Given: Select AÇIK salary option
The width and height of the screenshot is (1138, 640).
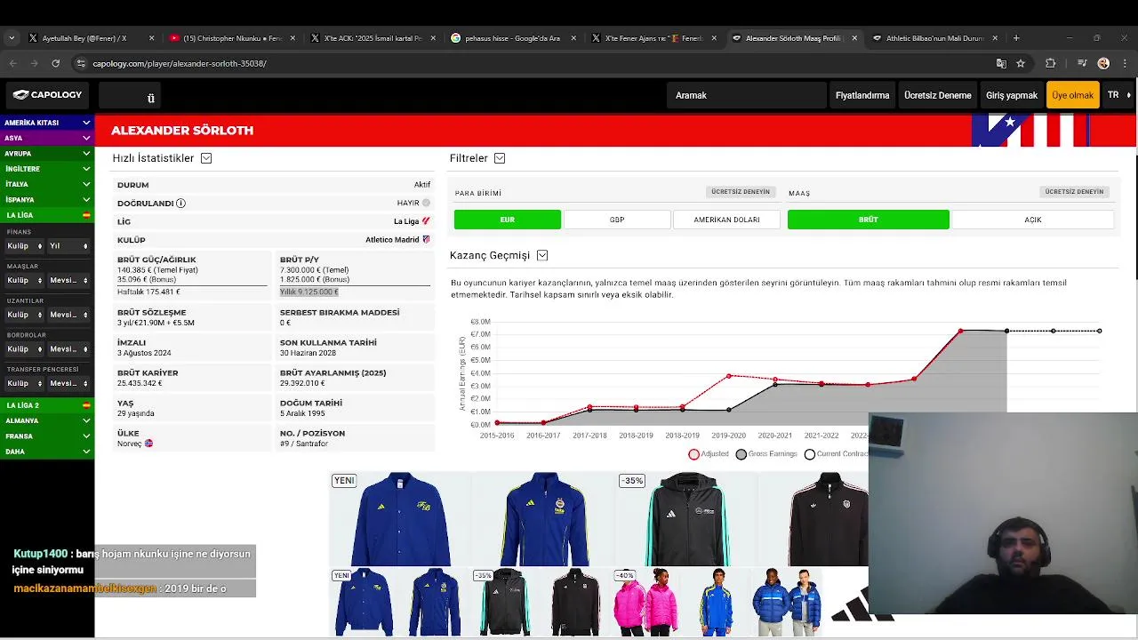Looking at the screenshot, I should (1032, 220).
